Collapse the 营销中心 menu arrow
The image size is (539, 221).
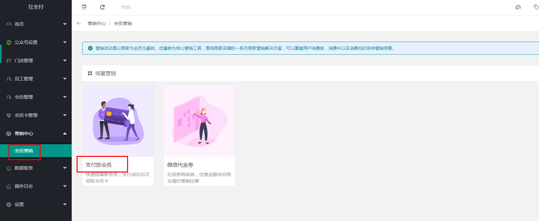65,133
